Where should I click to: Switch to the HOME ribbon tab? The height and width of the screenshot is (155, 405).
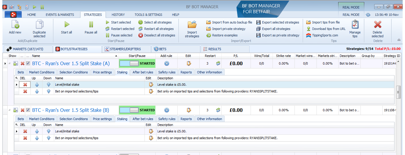click(x=31, y=15)
